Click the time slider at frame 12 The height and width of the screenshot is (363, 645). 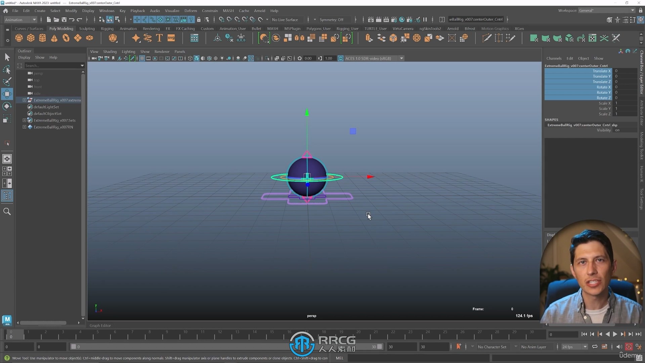pyautogui.click(x=220, y=334)
